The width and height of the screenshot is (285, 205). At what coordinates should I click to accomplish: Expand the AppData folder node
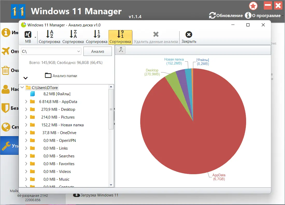click(26, 101)
